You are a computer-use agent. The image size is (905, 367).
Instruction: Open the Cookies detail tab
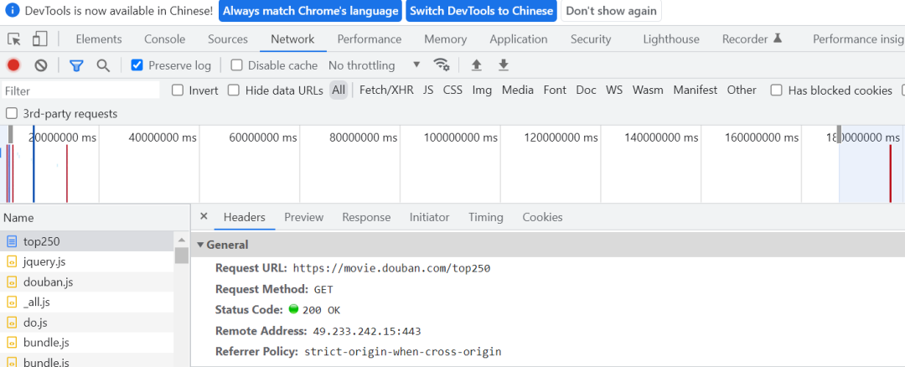[542, 218]
